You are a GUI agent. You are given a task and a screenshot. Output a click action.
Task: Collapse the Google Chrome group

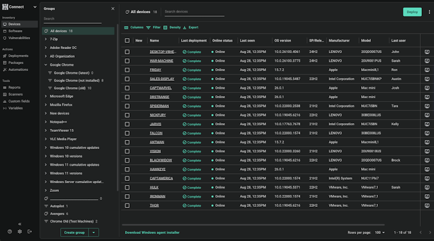(x=46, y=65)
